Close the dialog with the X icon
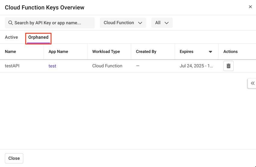The width and height of the screenshot is (256, 167). click(250, 7)
